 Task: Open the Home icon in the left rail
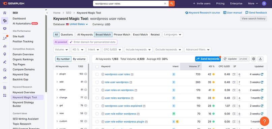pyautogui.click(x=5, y=13)
